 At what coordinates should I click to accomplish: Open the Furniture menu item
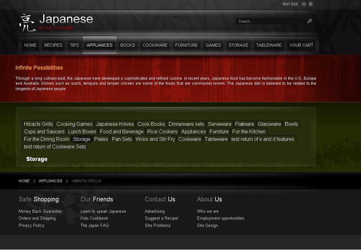coord(186,45)
